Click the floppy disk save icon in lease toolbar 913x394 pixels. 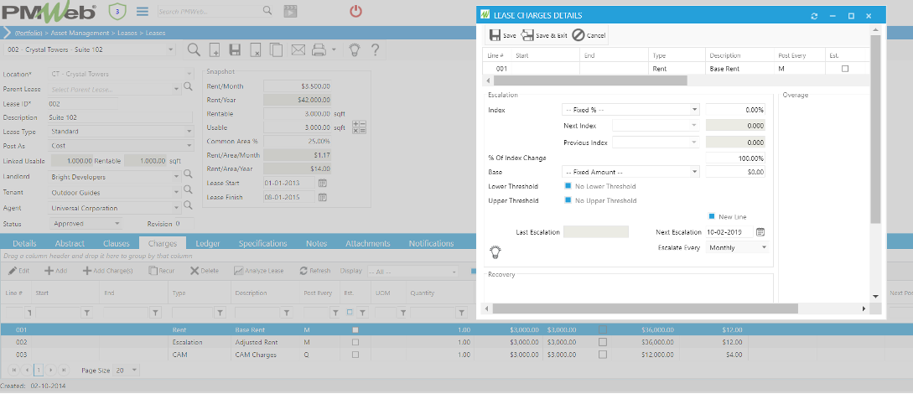click(x=235, y=50)
